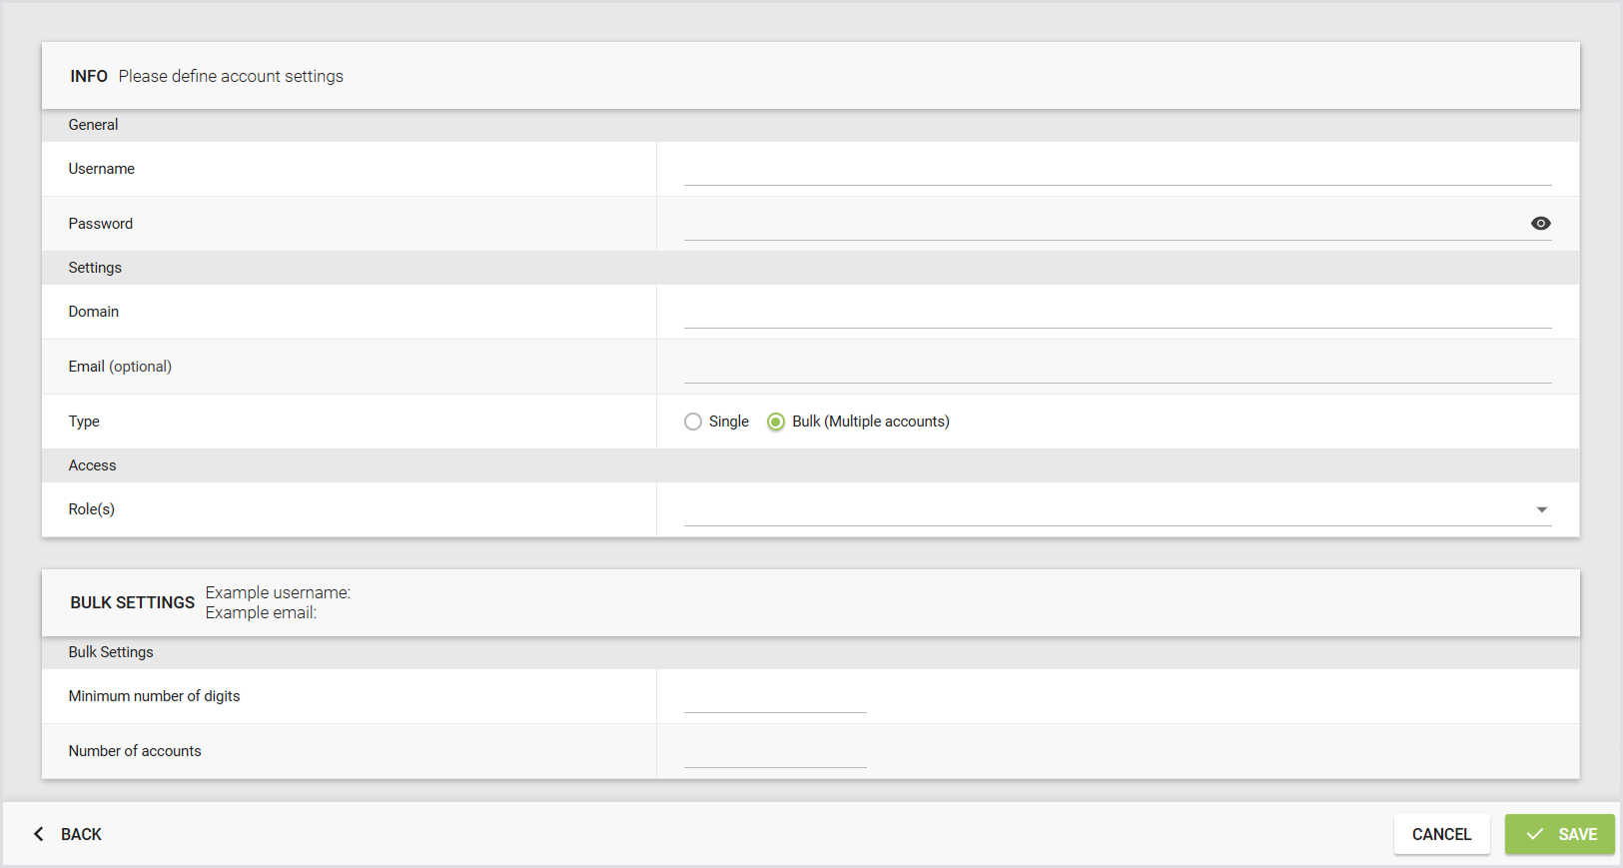The height and width of the screenshot is (868, 1623).
Task: Go back using the BACK button
Action: pyautogui.click(x=68, y=834)
